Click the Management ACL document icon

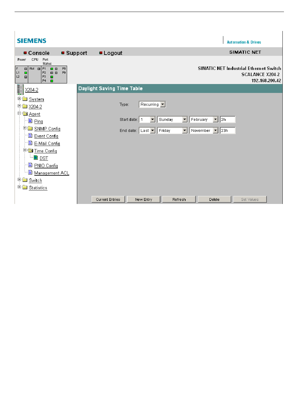click(x=30, y=172)
